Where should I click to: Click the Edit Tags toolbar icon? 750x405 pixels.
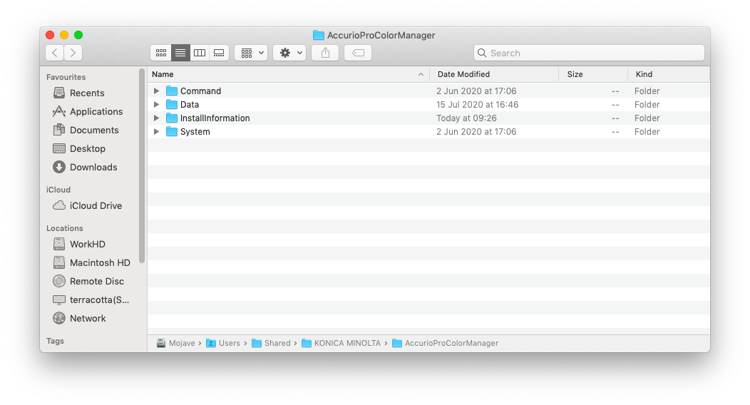(358, 53)
